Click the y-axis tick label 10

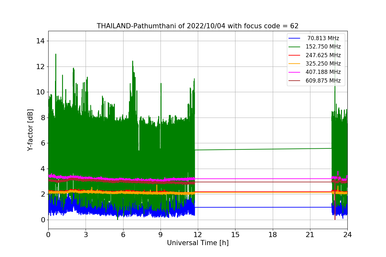(x=41, y=92)
